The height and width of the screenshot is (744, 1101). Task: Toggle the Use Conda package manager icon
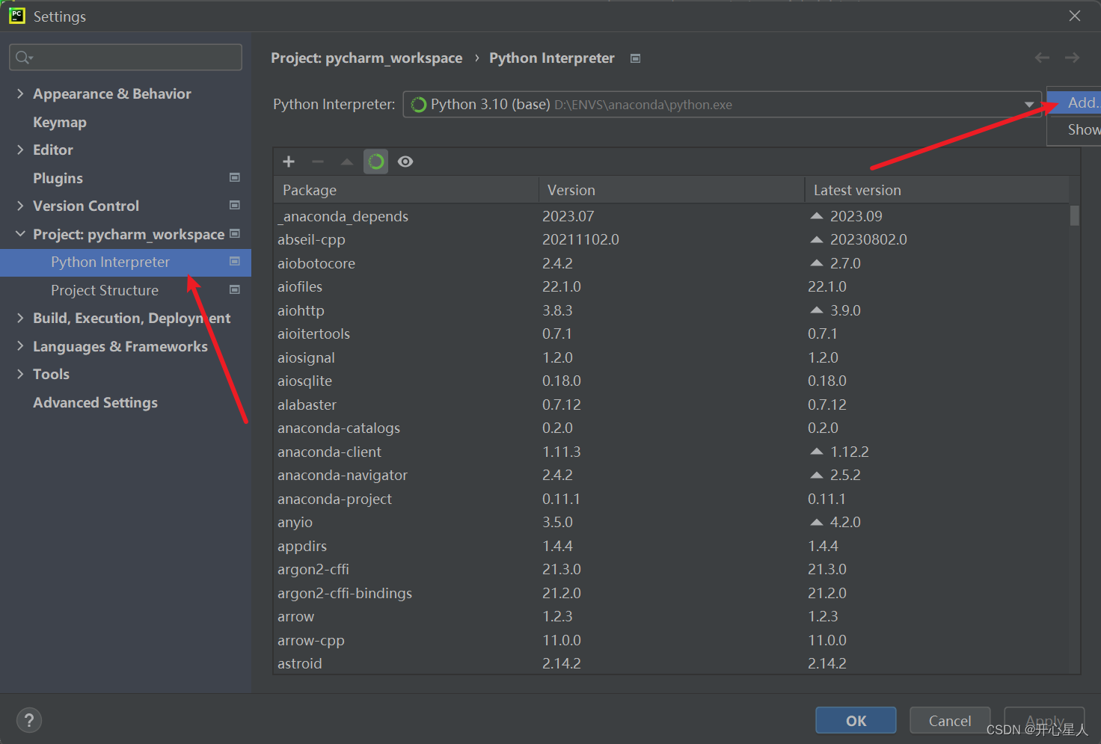pyautogui.click(x=376, y=162)
